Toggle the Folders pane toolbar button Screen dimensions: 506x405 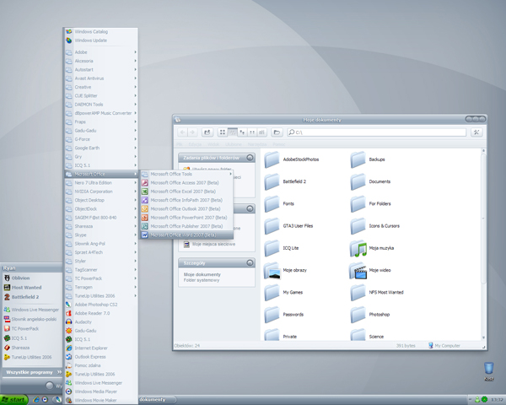[277, 132]
